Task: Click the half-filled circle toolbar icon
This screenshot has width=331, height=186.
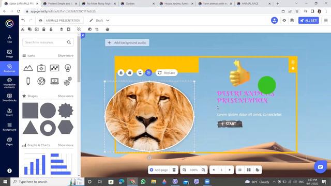Action: tap(89, 29)
